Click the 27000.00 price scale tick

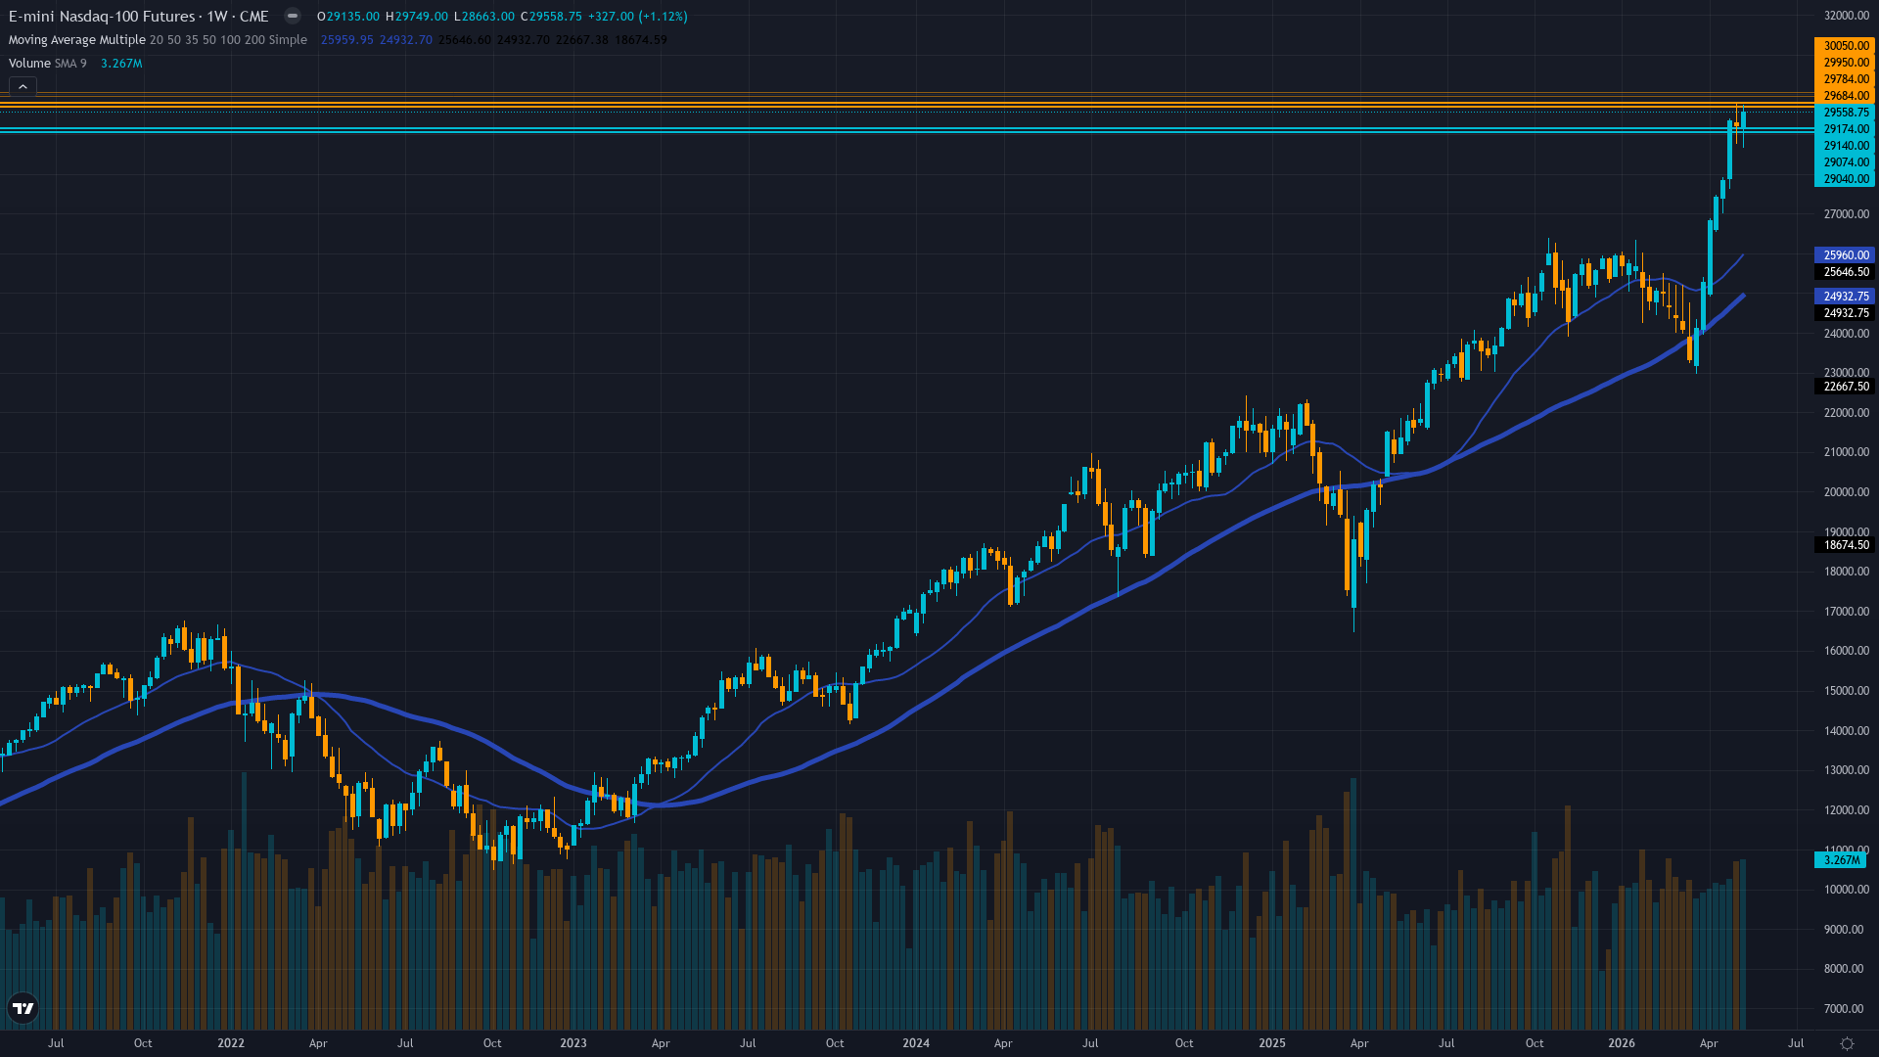1846,214
